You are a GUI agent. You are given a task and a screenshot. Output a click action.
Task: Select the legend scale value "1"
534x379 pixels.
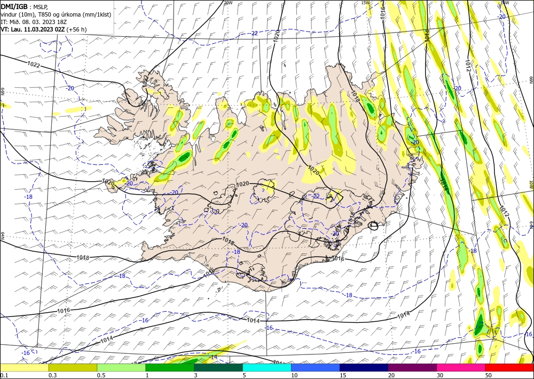(x=147, y=375)
